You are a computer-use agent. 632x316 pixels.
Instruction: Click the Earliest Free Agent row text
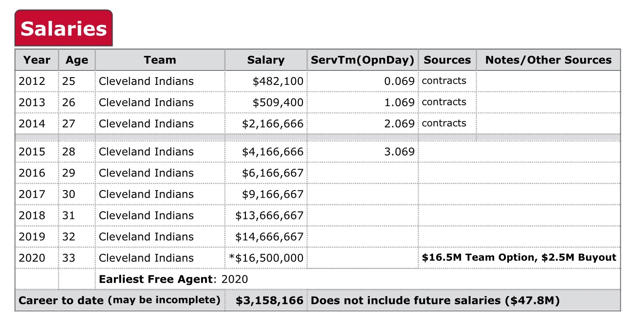[x=173, y=279]
